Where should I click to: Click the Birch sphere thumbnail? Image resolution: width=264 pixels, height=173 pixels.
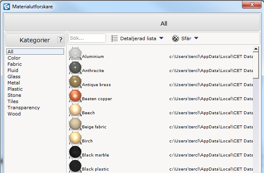click(75, 138)
